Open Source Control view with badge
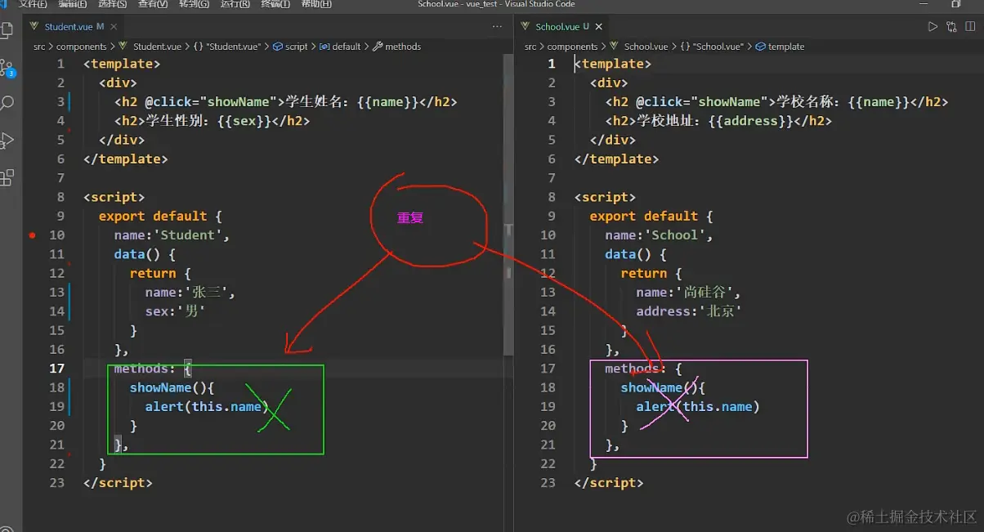Screen dimensions: 984x532 pyautogui.click(x=7, y=67)
